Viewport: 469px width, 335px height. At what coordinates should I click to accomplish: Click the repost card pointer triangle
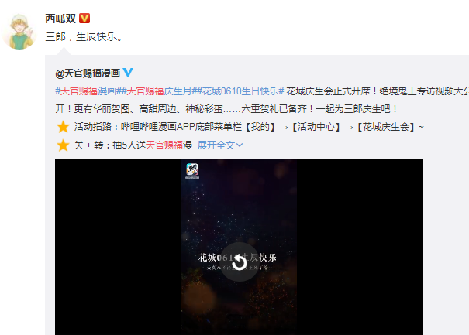click(x=64, y=51)
